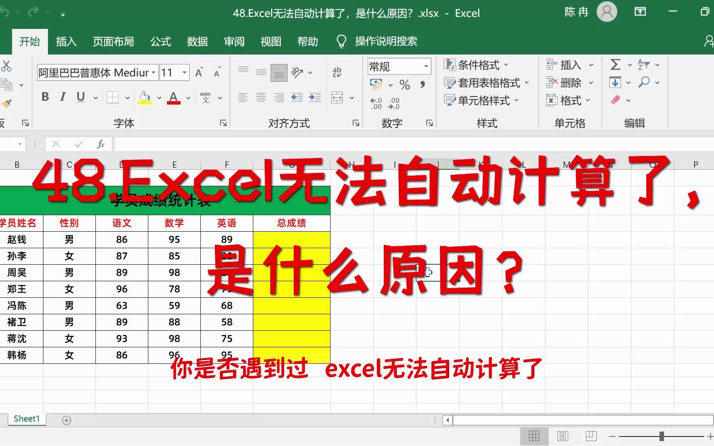714x446 pixels.
Task: Switch to 公式 ribbon tab
Action: pos(161,41)
